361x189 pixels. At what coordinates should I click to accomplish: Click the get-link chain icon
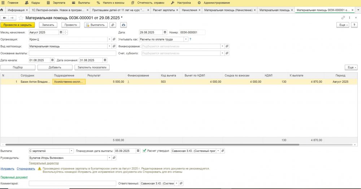click(343, 17)
